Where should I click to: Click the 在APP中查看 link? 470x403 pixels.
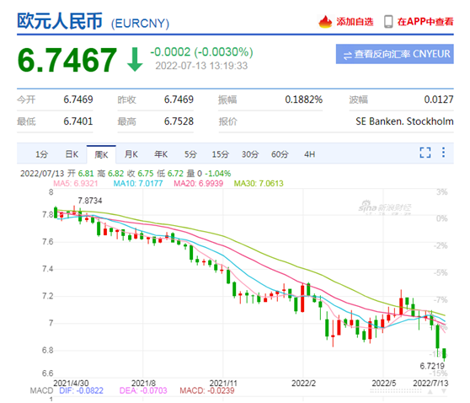[x=425, y=22]
